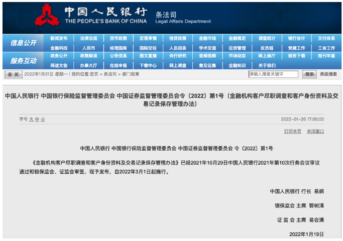343x241 pixels.
Task: Open 征信管理 navigation item
Action: point(237,48)
